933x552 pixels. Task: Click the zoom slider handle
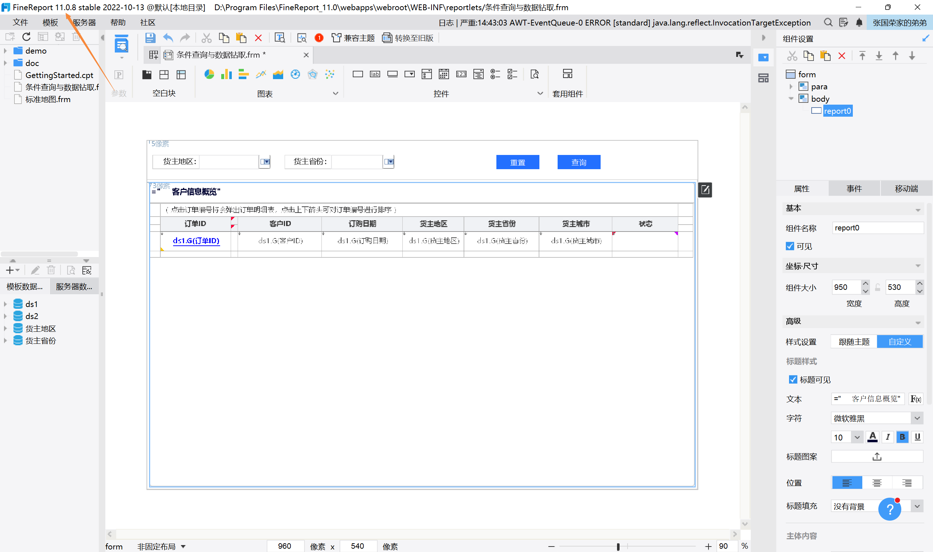click(618, 547)
